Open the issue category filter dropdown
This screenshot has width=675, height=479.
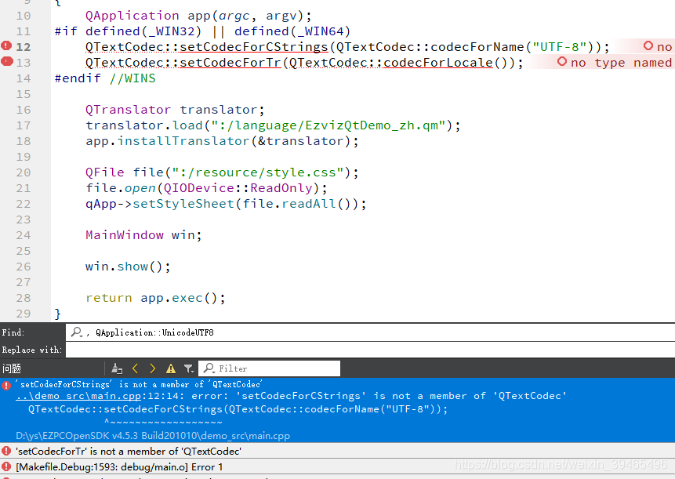coord(189,368)
